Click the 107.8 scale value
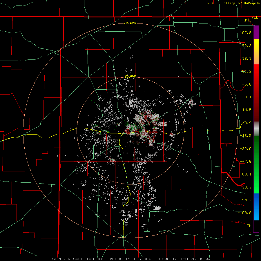261x261 pixels. click(246, 32)
